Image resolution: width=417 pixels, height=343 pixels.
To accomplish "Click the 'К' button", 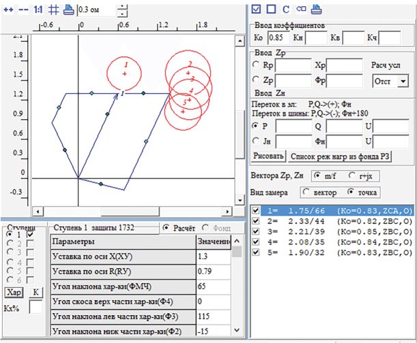I will 35,293.
